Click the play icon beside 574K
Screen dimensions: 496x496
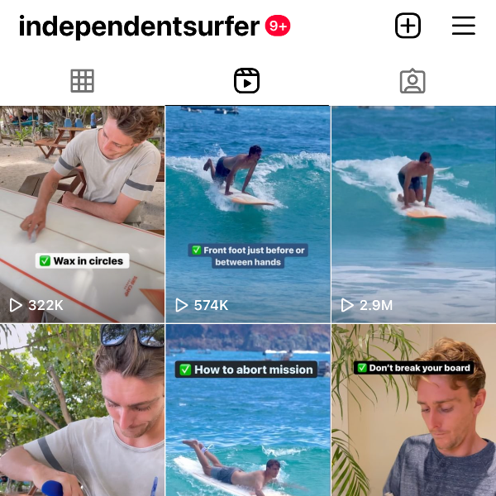[x=181, y=305]
